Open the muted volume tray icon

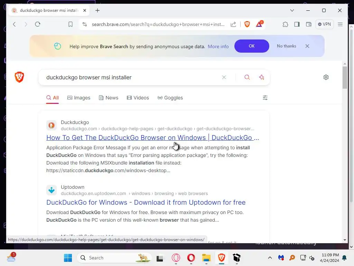pos(312,258)
